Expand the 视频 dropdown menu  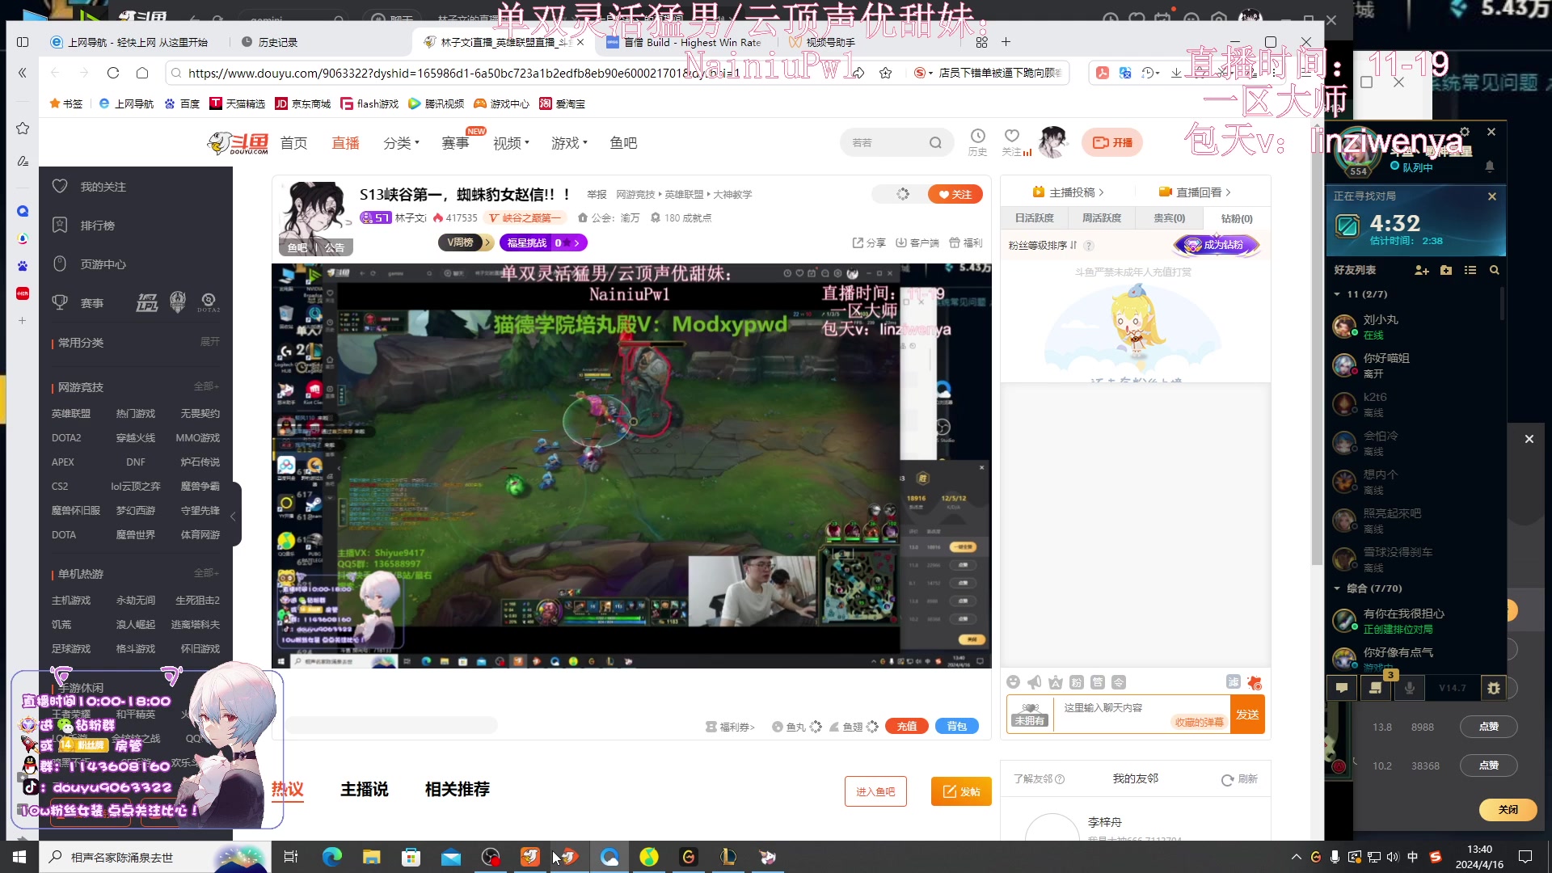512,143
